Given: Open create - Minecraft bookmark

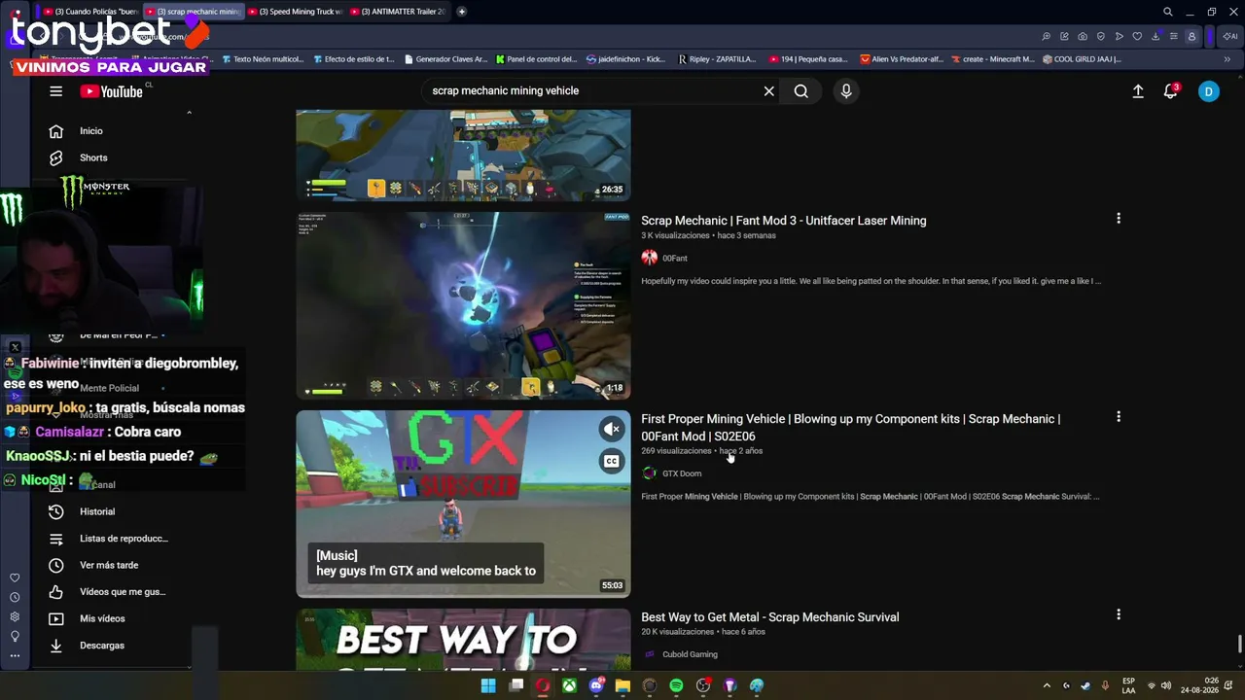Looking at the screenshot, I should [x=993, y=59].
